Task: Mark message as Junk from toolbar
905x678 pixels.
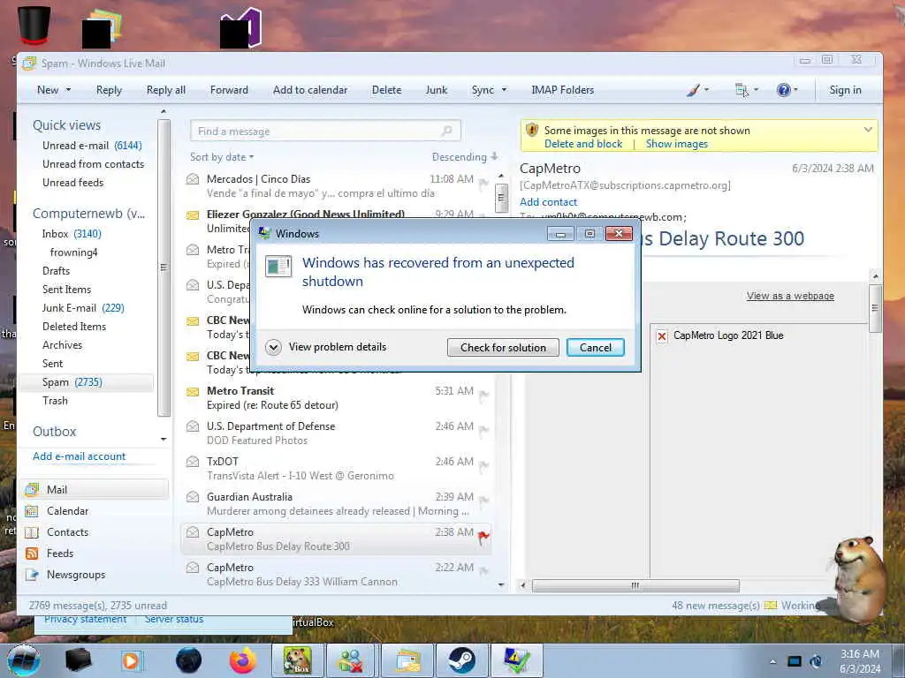Action: point(437,90)
